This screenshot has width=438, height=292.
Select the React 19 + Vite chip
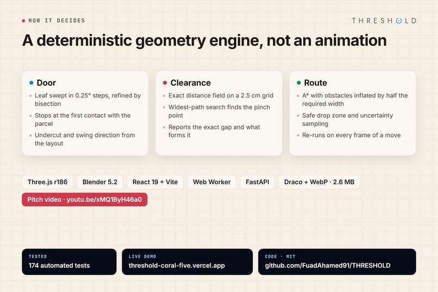[155, 182]
